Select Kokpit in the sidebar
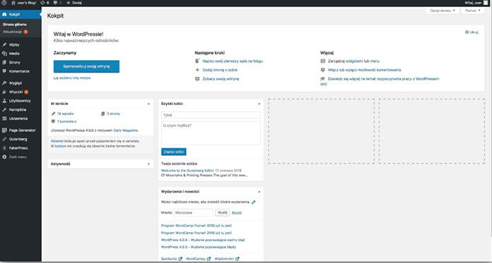The height and width of the screenshot is (263, 492). pos(20,14)
